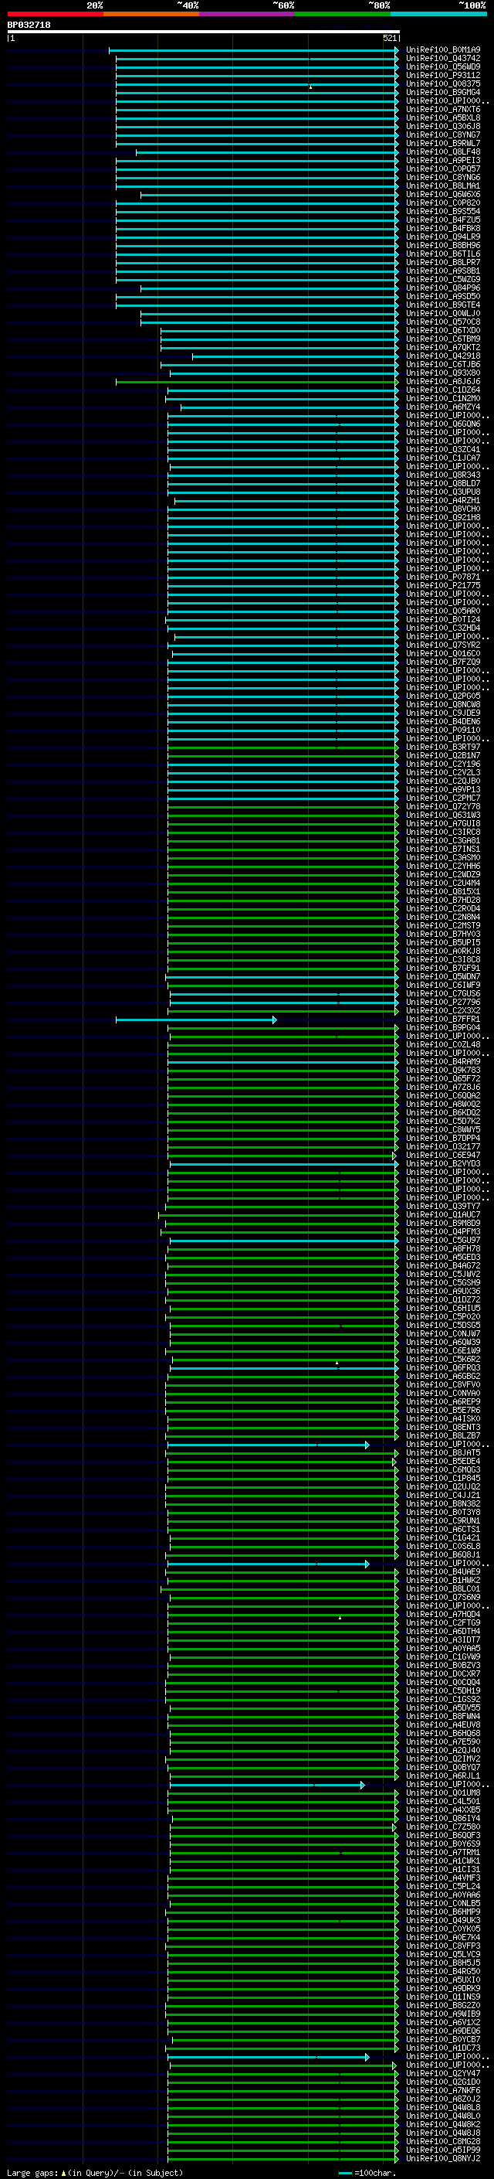Click the short cyan alignment bar of UniRef100_B7FFR1
Screen dimensions: 494x2179
pyautogui.click(x=196, y=1020)
